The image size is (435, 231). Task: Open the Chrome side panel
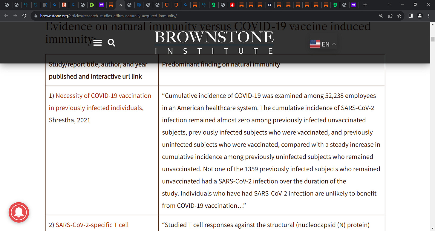coord(411,16)
